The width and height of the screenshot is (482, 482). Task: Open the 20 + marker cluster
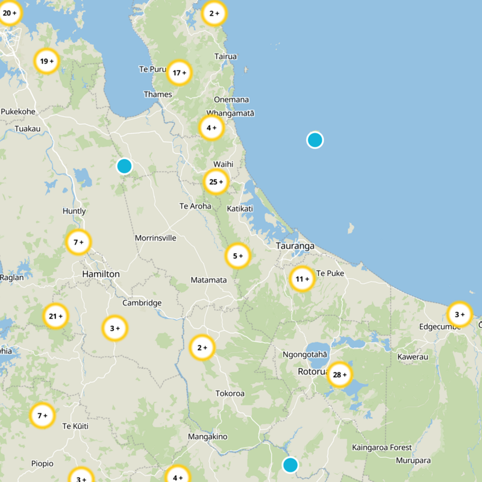point(9,13)
